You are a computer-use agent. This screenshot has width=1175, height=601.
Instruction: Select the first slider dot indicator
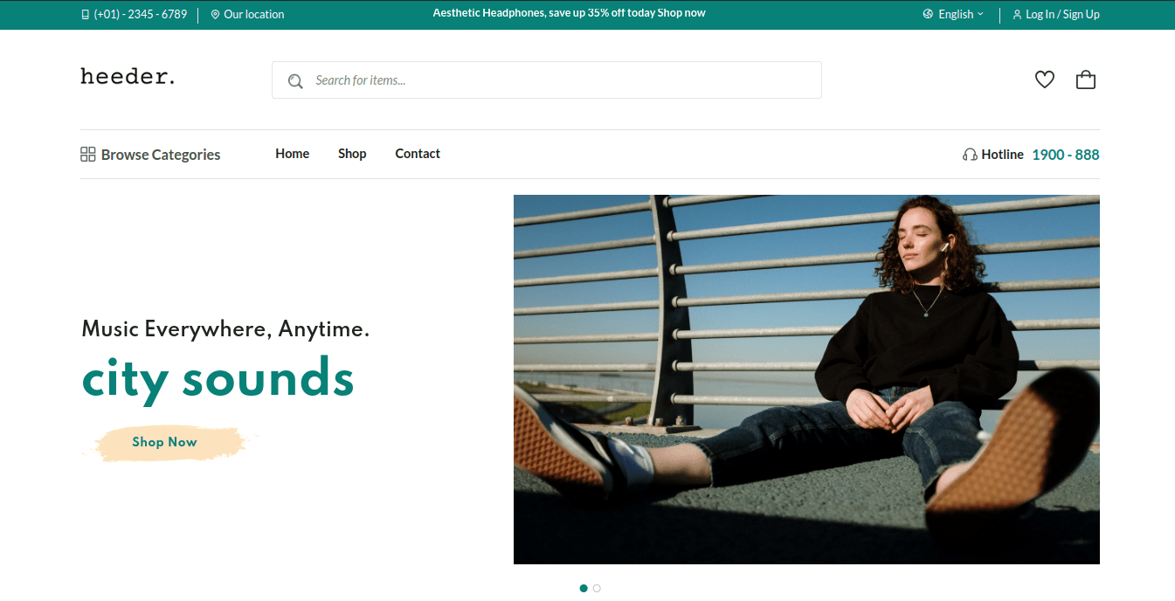pyautogui.click(x=584, y=588)
